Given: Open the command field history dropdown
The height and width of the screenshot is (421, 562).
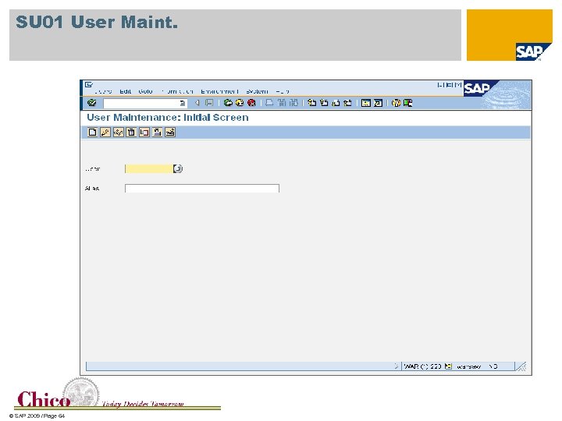Looking at the screenshot, I should point(183,103).
